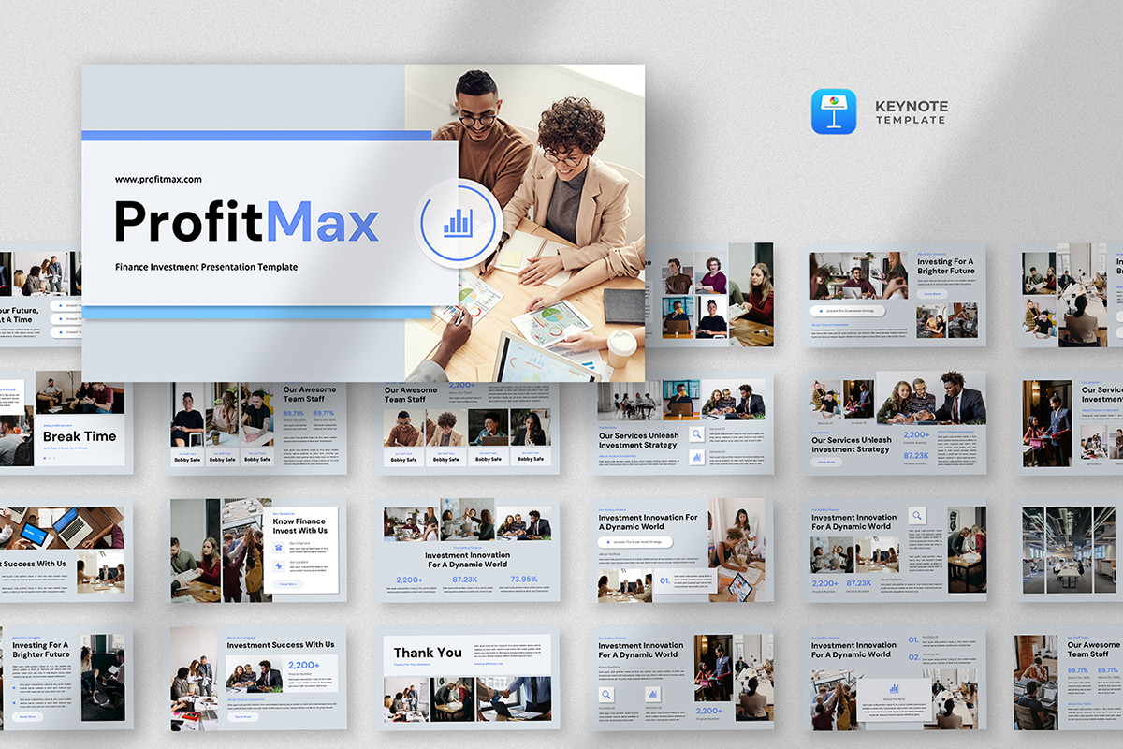Click the magnifier icon on Our Services slide
Screen dimensions: 1123x749
tap(696, 434)
